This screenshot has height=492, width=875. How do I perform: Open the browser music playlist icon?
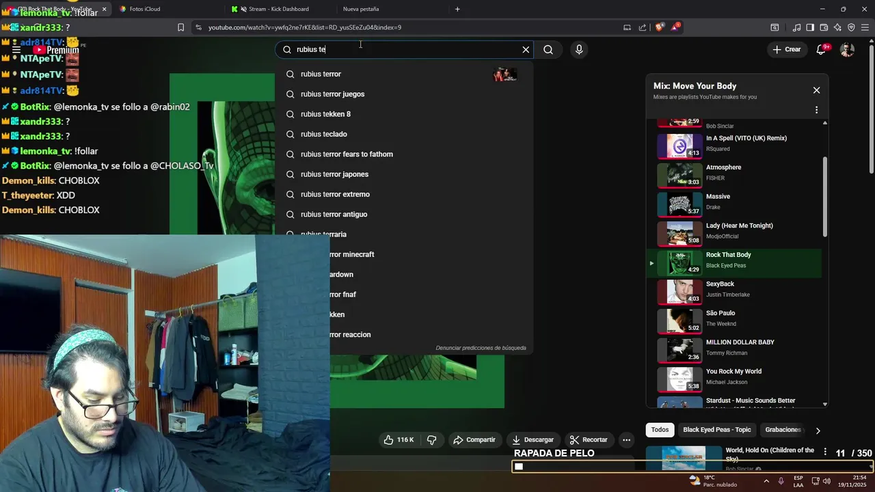796,27
